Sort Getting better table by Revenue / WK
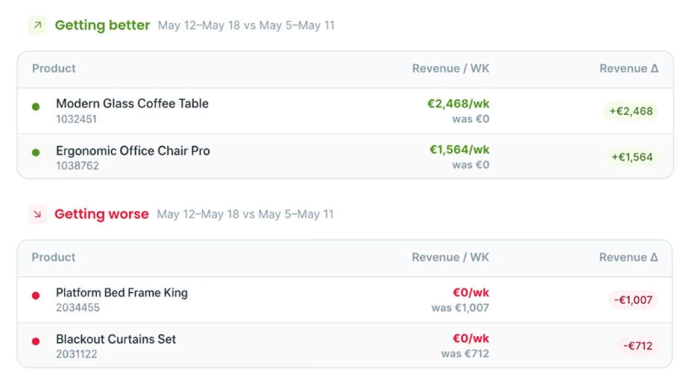689x386 pixels. coord(451,69)
